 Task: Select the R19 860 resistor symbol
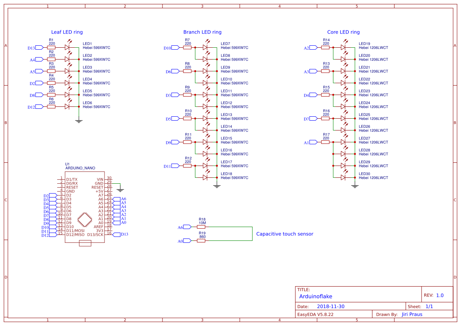(201, 241)
